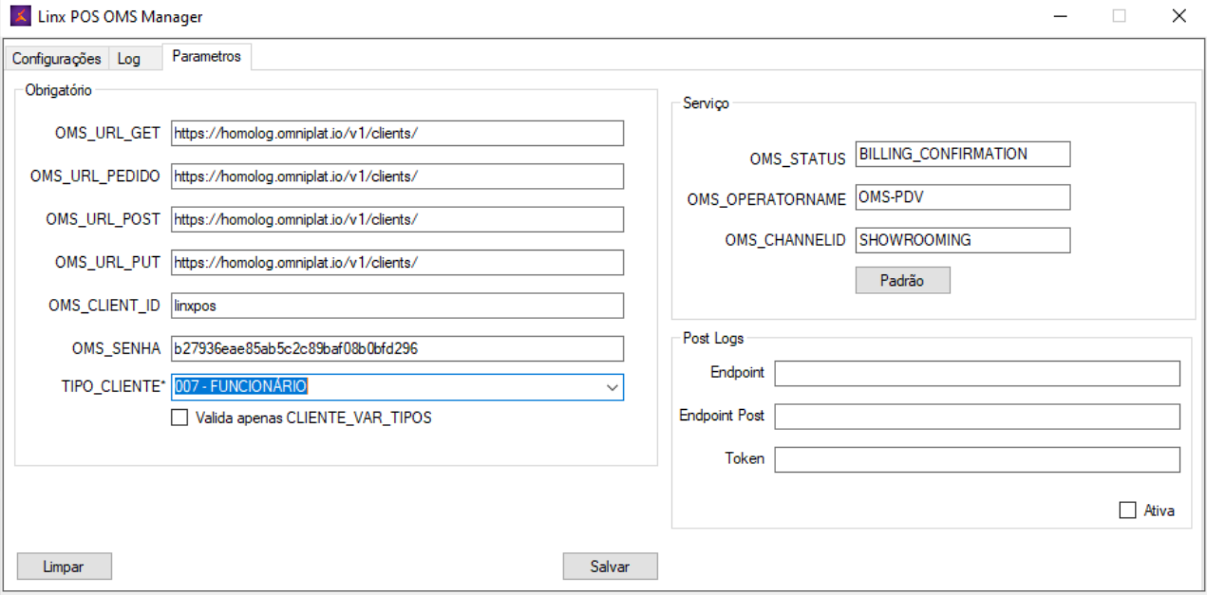Click into the OMS_URL_PEDIDO field
This screenshot has width=1207, height=595.
(397, 177)
